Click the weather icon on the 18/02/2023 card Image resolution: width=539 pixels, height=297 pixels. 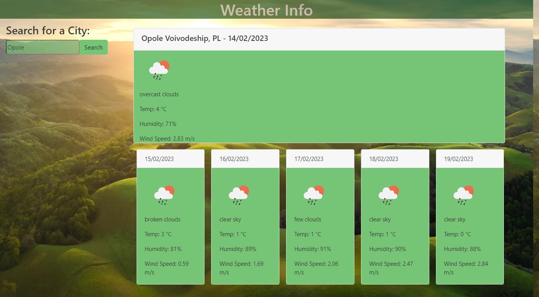tap(389, 195)
